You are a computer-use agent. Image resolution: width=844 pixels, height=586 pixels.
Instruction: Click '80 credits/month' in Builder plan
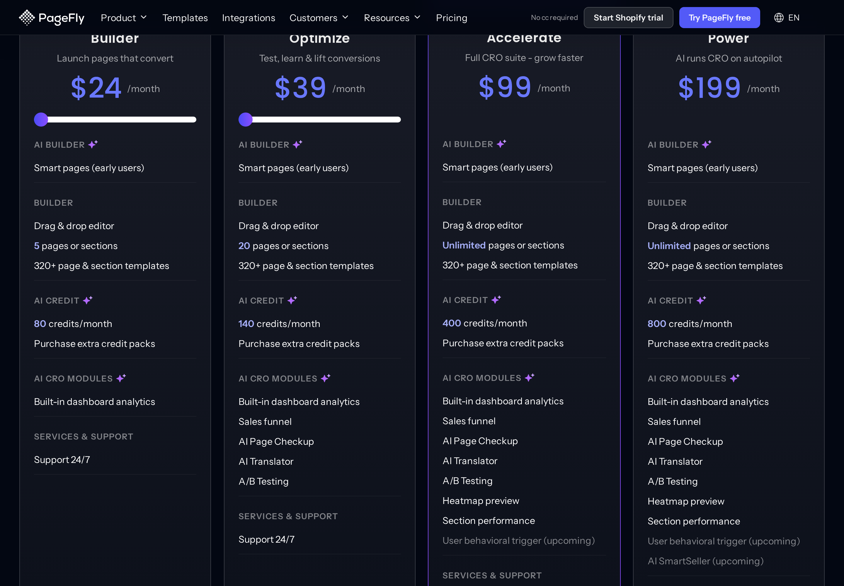[73, 323]
